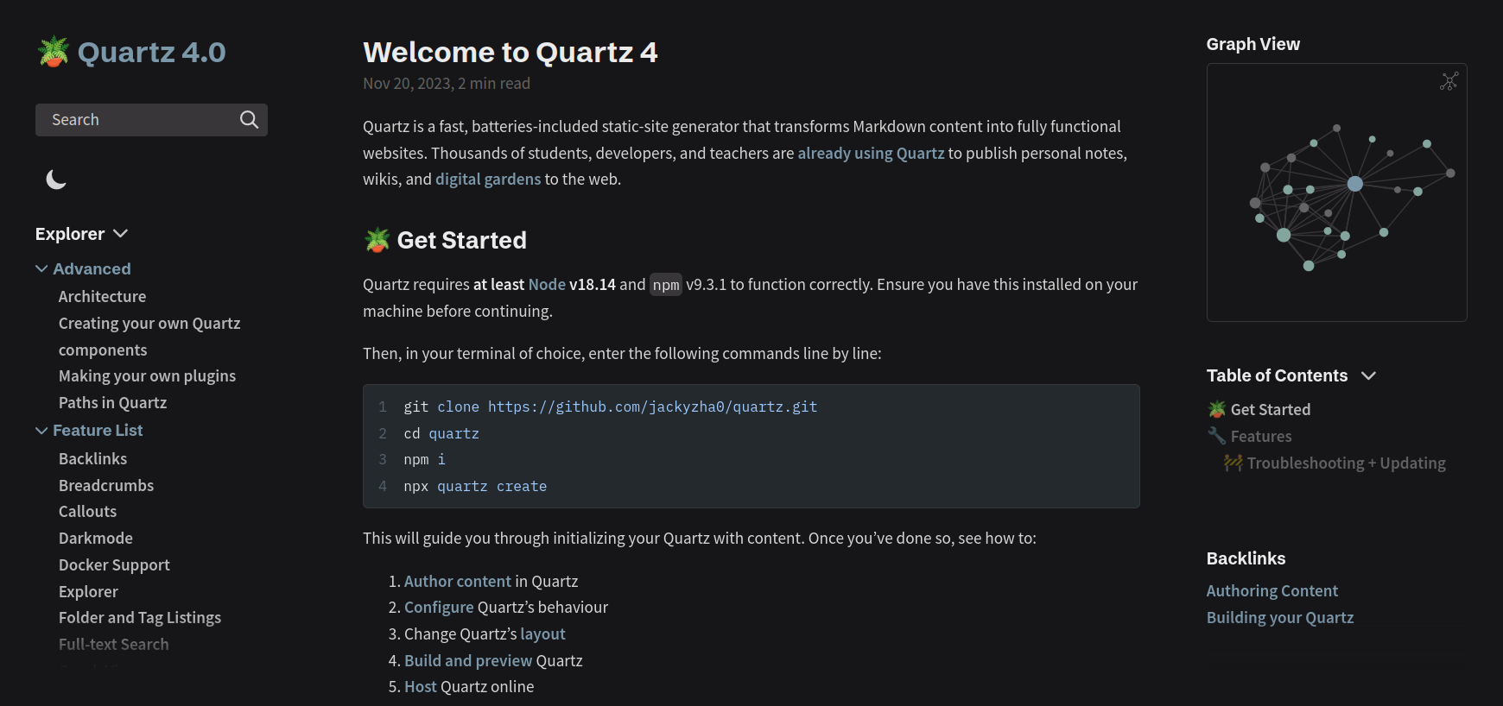Open the global graph view icon
This screenshot has width=1503, height=706.
[1449, 81]
